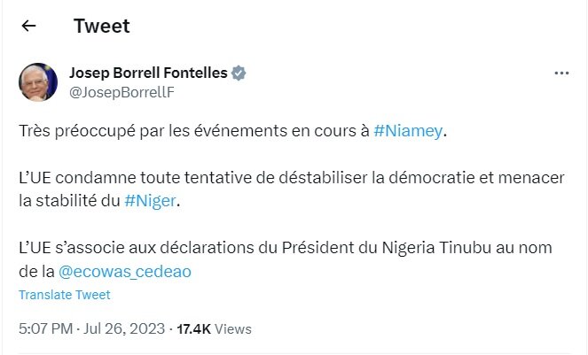This screenshot has height=355, width=588.
Task: Click the 5:07 PM time
Action: [x=46, y=328]
